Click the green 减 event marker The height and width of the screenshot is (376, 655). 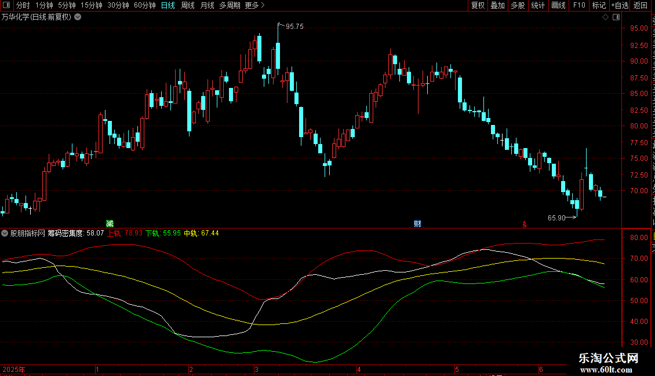(110, 224)
